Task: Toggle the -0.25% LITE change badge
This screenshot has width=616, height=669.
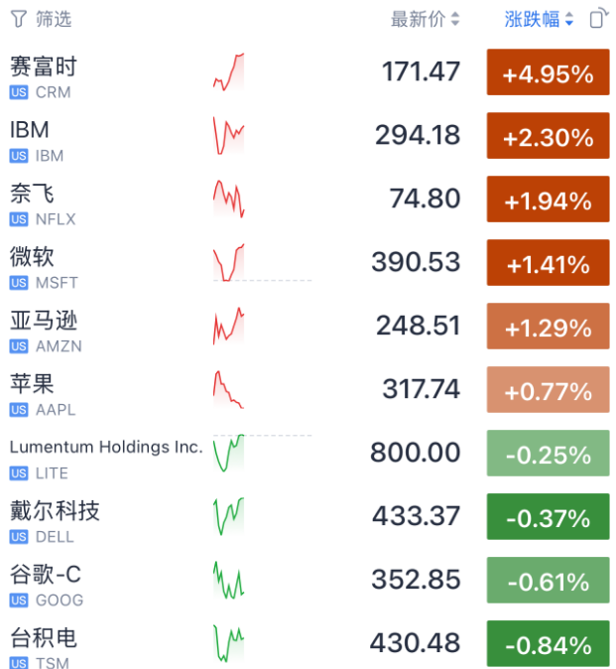Action: coord(548,453)
